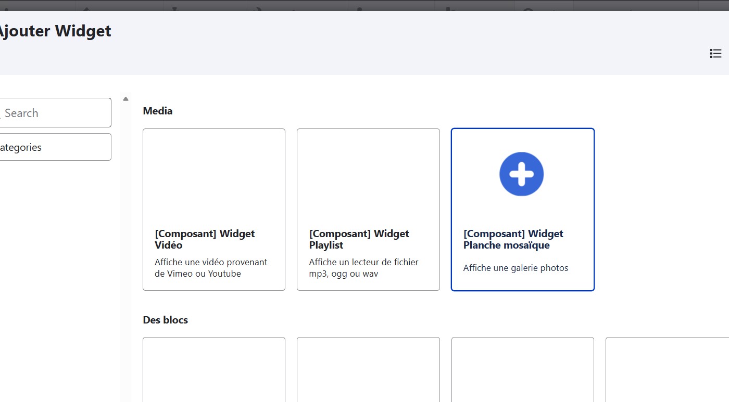The height and width of the screenshot is (402, 729).
Task: Click the "Des blocs" section heading
Action: coord(165,320)
